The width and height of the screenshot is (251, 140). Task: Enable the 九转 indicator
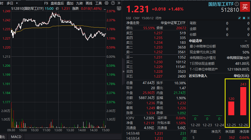point(79,3)
